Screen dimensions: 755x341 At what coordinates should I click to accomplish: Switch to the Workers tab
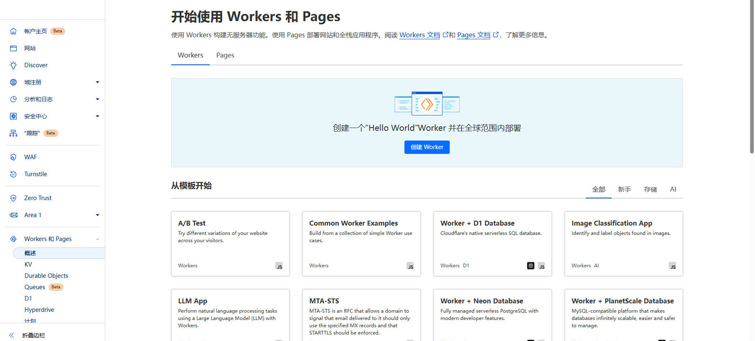pyautogui.click(x=191, y=55)
